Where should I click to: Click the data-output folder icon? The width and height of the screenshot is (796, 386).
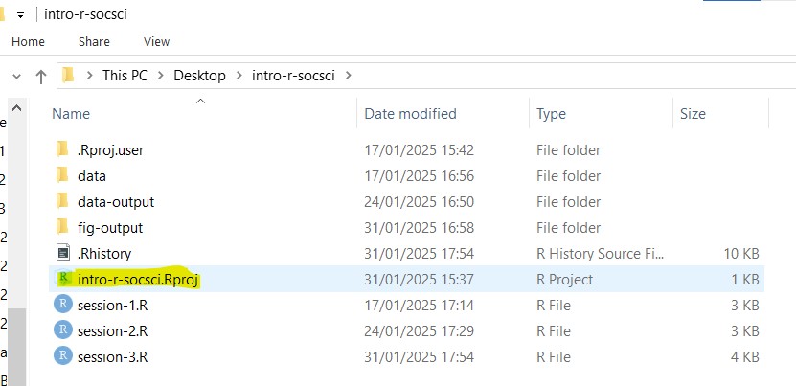tap(63, 201)
